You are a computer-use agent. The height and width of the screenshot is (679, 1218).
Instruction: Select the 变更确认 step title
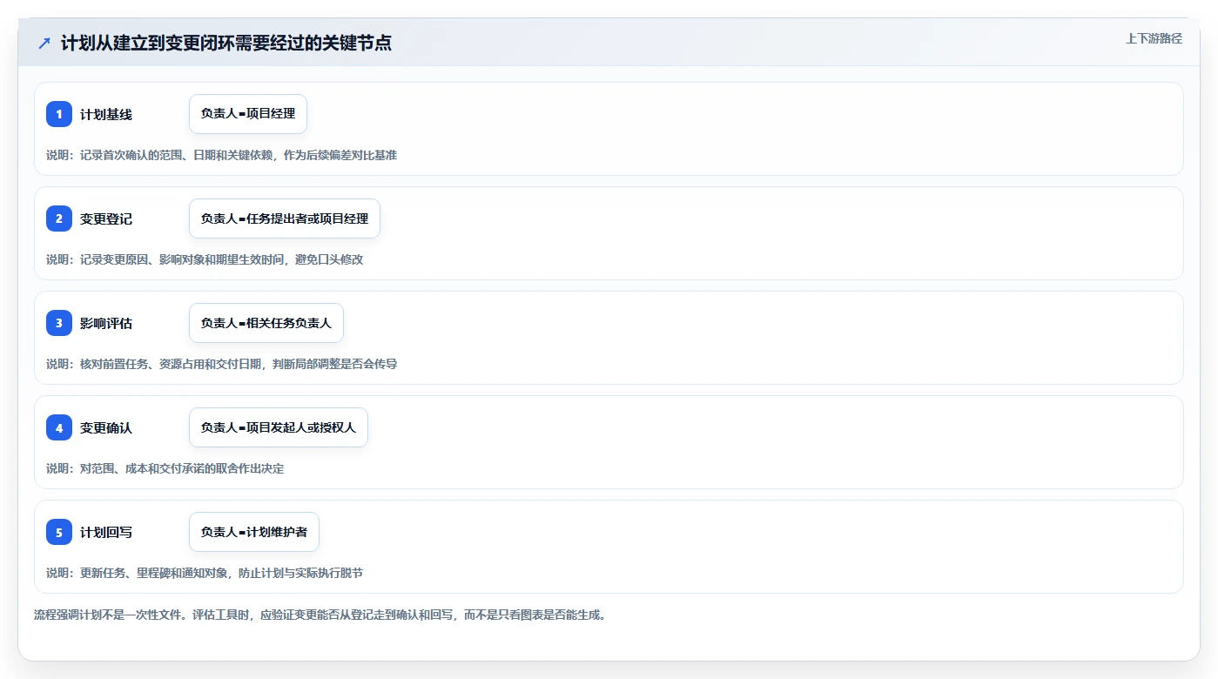click(x=106, y=427)
